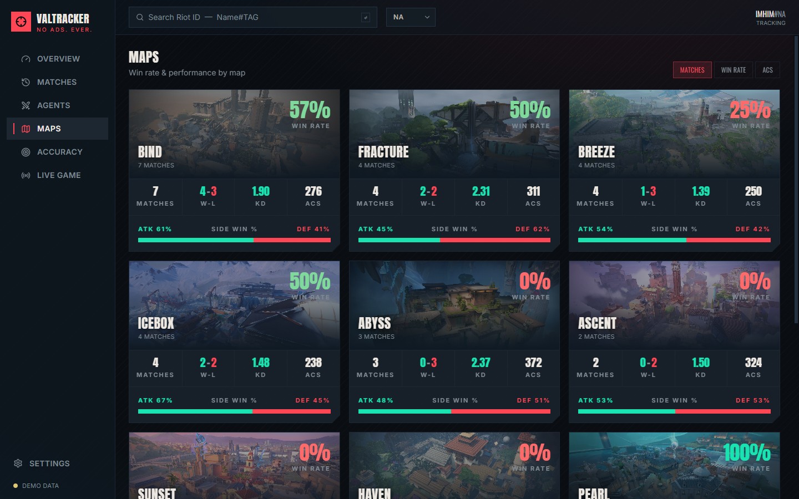
Task: Click the Demo Data yellow status dot
Action: click(16, 486)
